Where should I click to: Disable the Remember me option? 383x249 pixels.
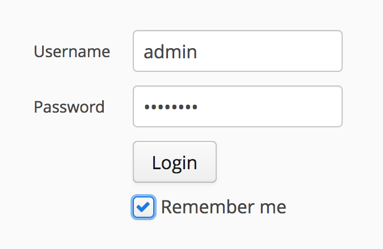pos(144,207)
